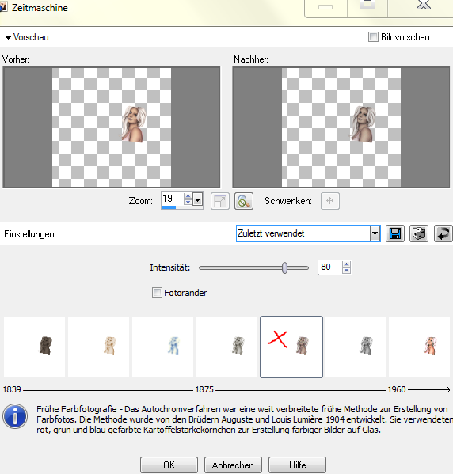Collapse the Vorschau section triangle
The height and width of the screenshot is (474, 453).
point(8,37)
